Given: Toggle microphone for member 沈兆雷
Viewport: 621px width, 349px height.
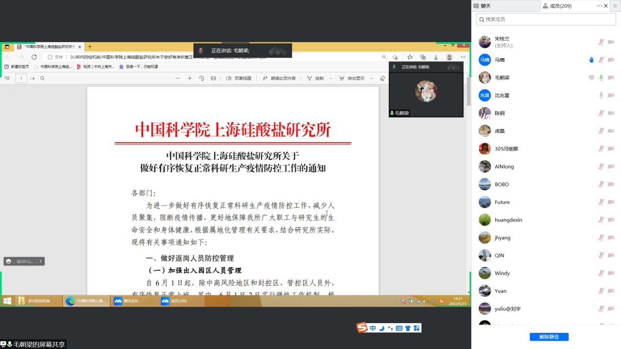Looking at the screenshot, I should (x=601, y=95).
